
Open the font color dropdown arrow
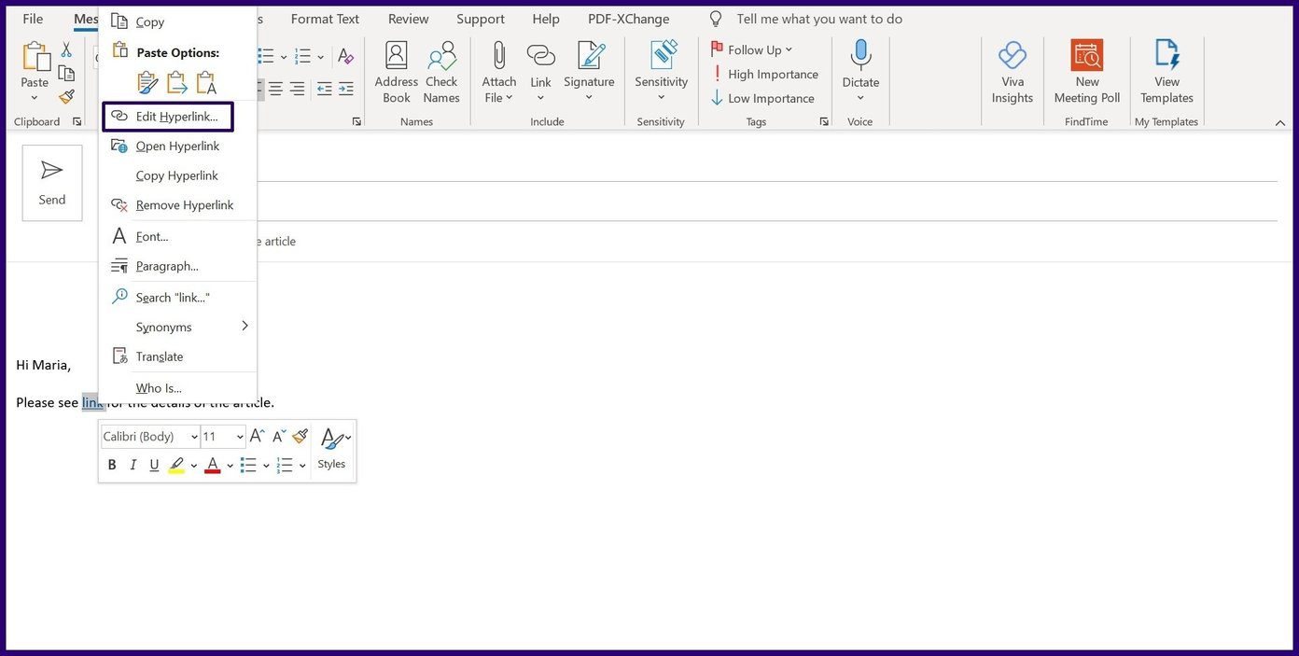(230, 466)
